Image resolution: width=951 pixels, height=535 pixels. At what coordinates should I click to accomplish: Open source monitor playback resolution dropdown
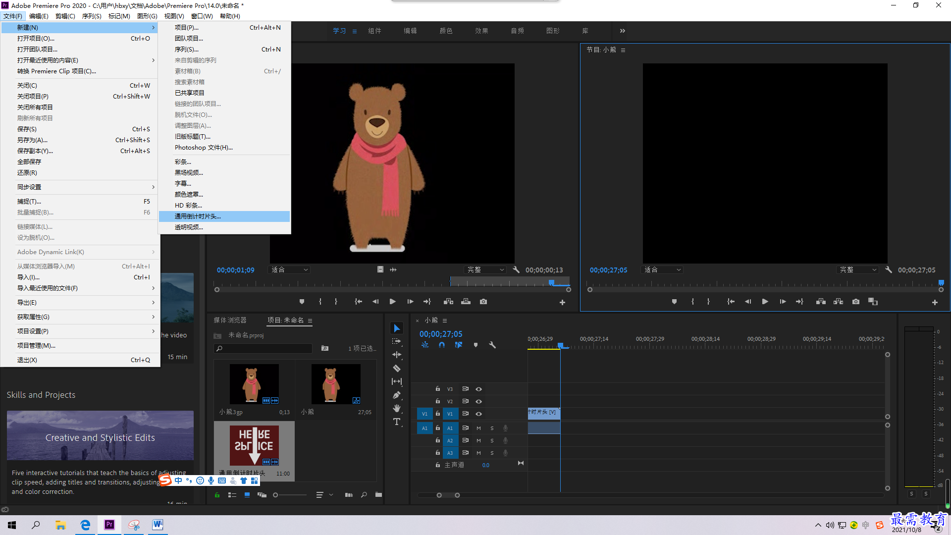point(485,270)
